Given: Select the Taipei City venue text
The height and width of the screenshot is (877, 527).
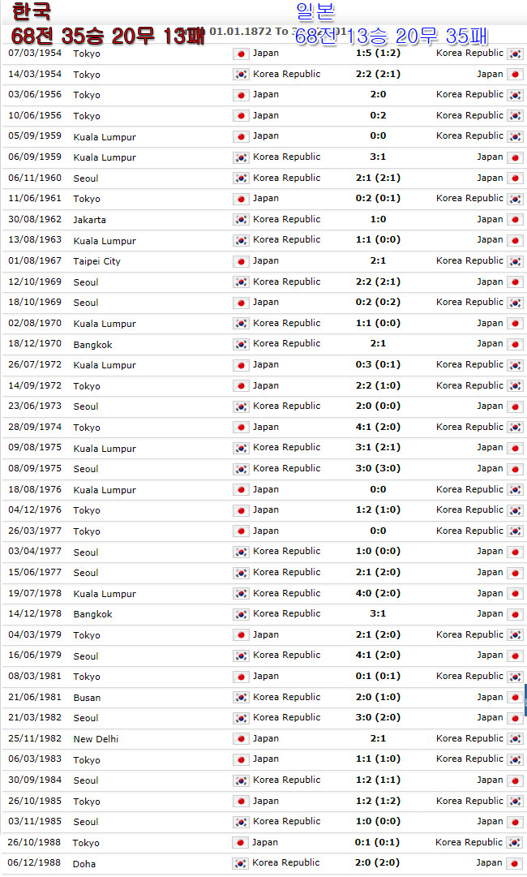Looking at the screenshot, I should pos(96,261).
